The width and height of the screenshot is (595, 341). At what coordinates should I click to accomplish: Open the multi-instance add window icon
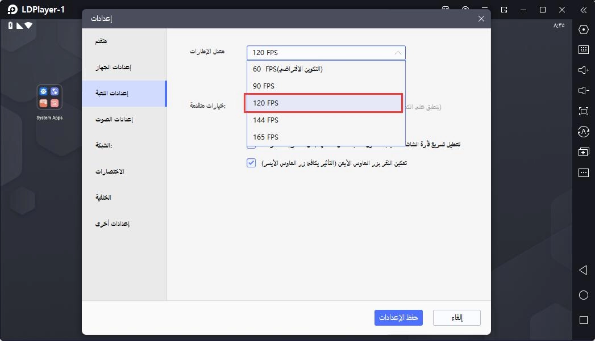click(x=583, y=152)
